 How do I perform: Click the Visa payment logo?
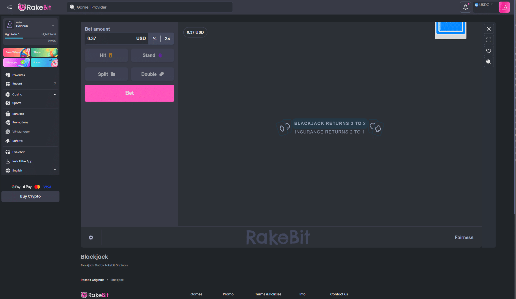(47, 187)
